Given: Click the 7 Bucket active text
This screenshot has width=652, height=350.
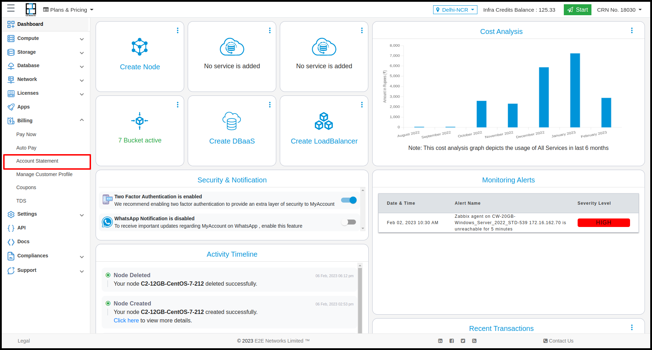Looking at the screenshot, I should click(140, 140).
